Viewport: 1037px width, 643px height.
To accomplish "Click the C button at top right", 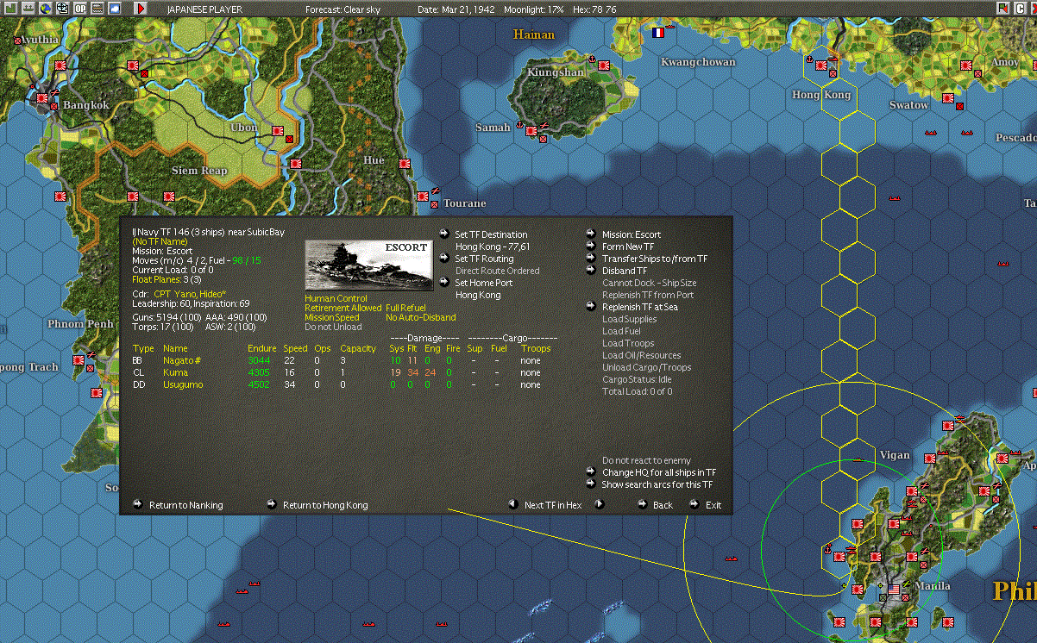I will tap(1020, 9).
